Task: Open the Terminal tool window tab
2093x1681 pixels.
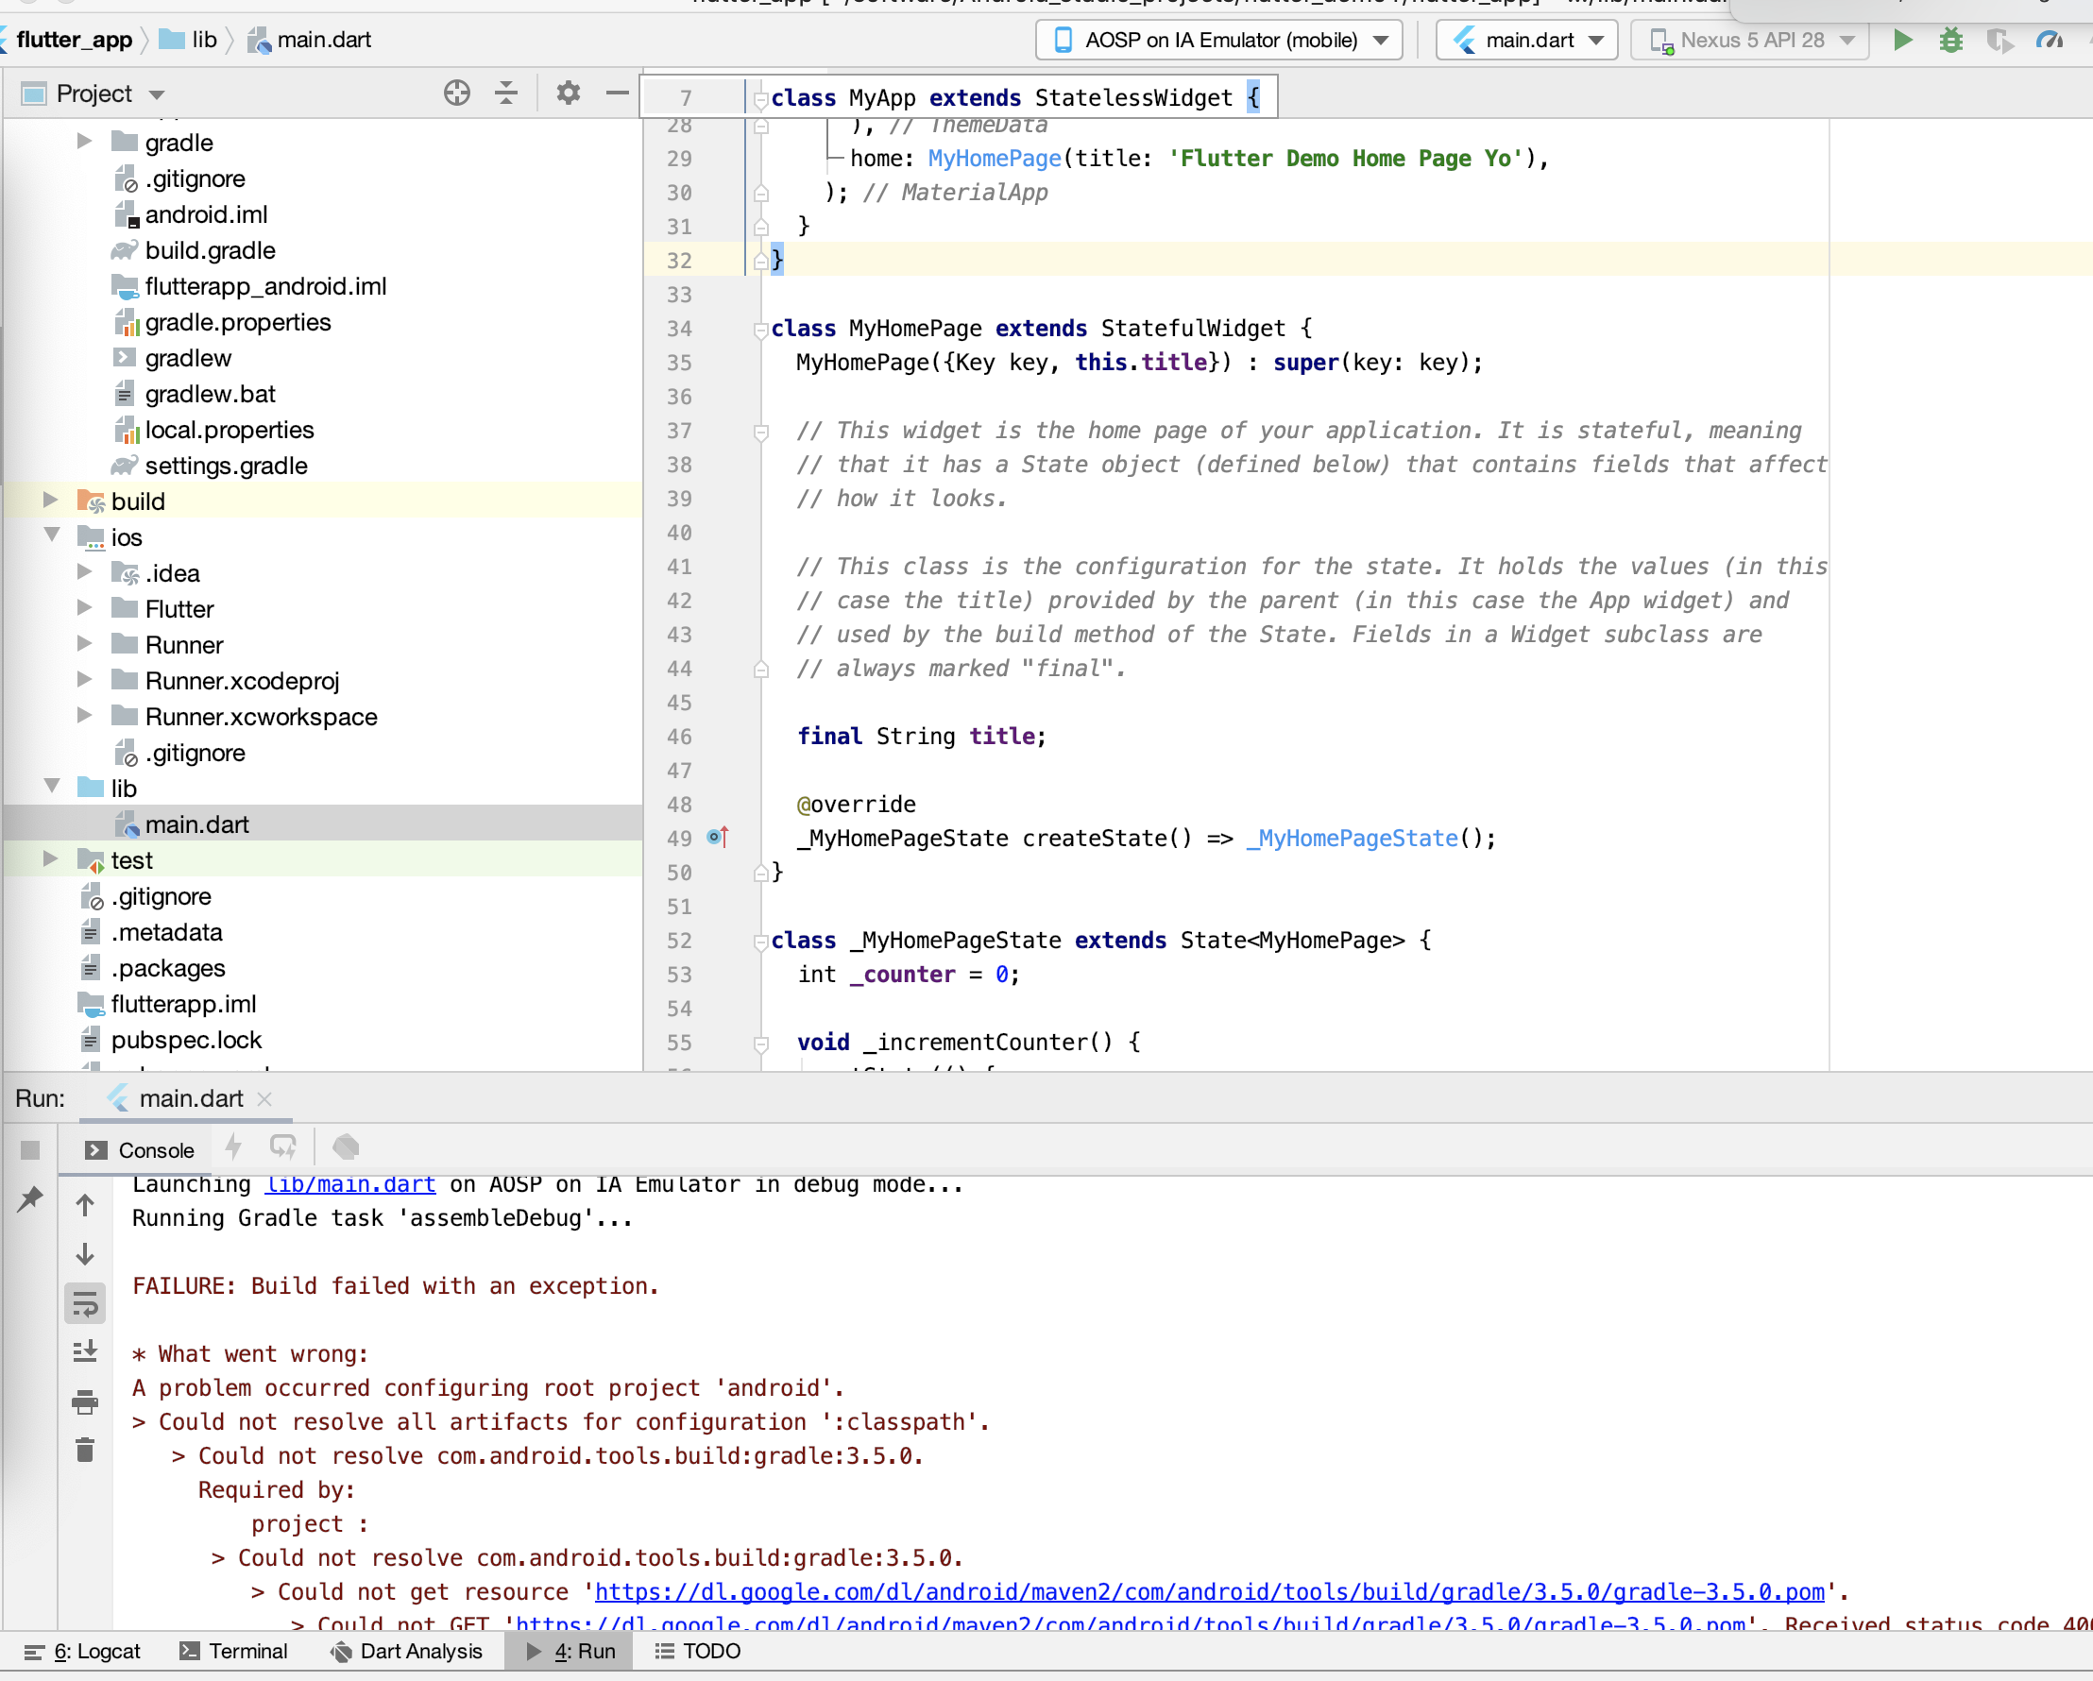Action: click(234, 1652)
